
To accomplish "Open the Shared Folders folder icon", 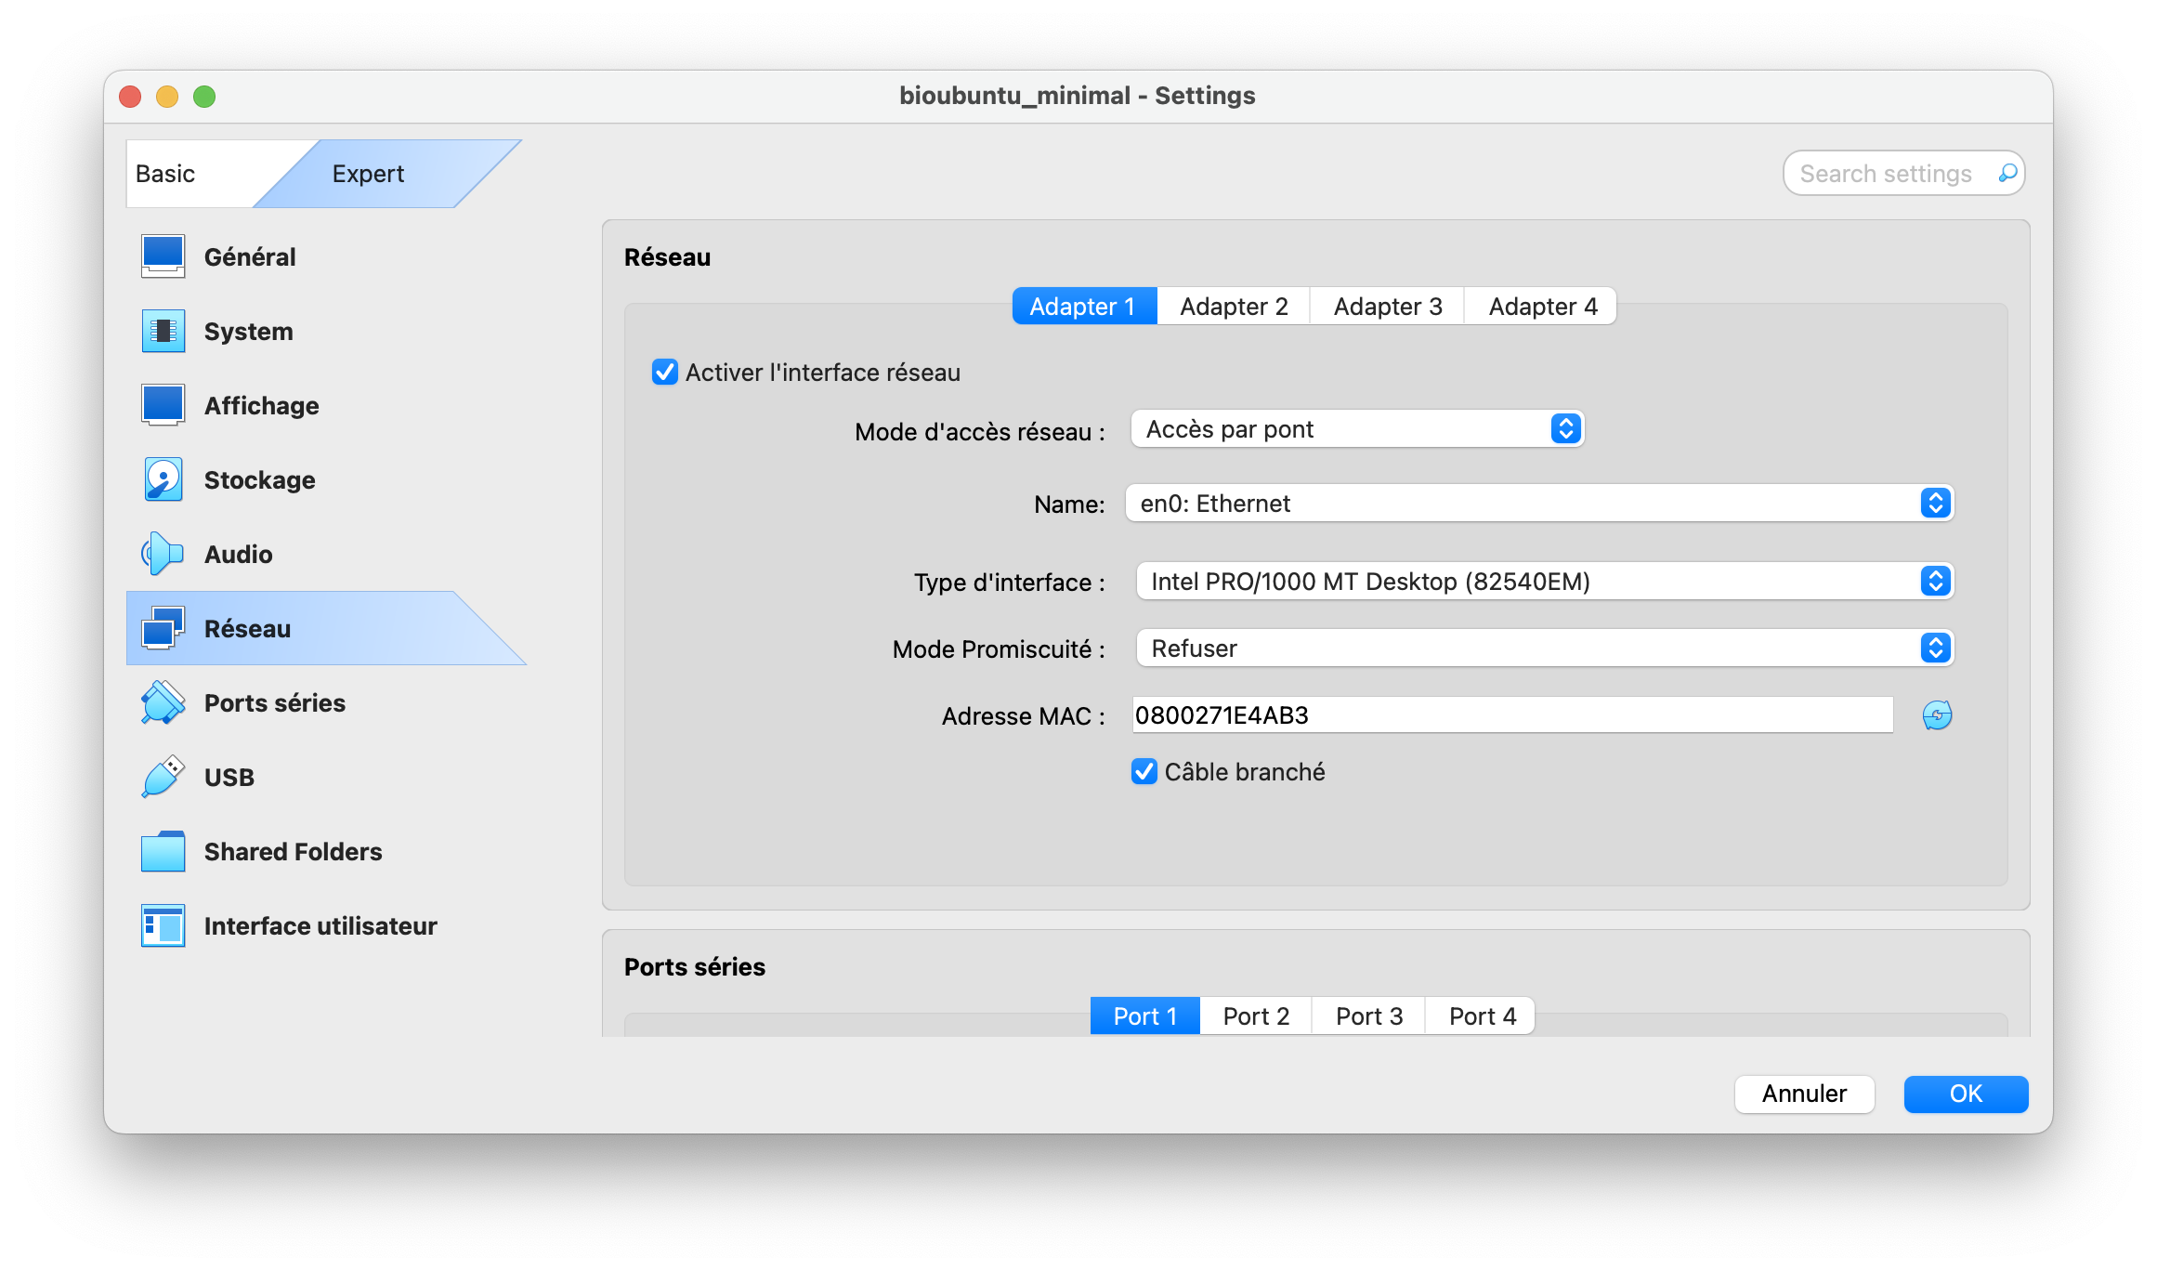I will tap(163, 851).
